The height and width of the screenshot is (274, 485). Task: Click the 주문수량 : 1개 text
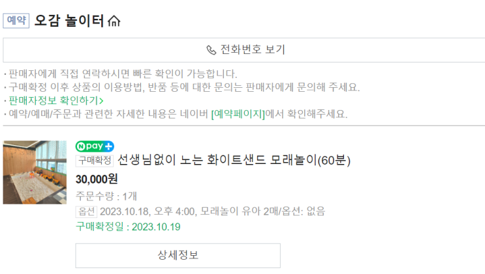coord(106,196)
